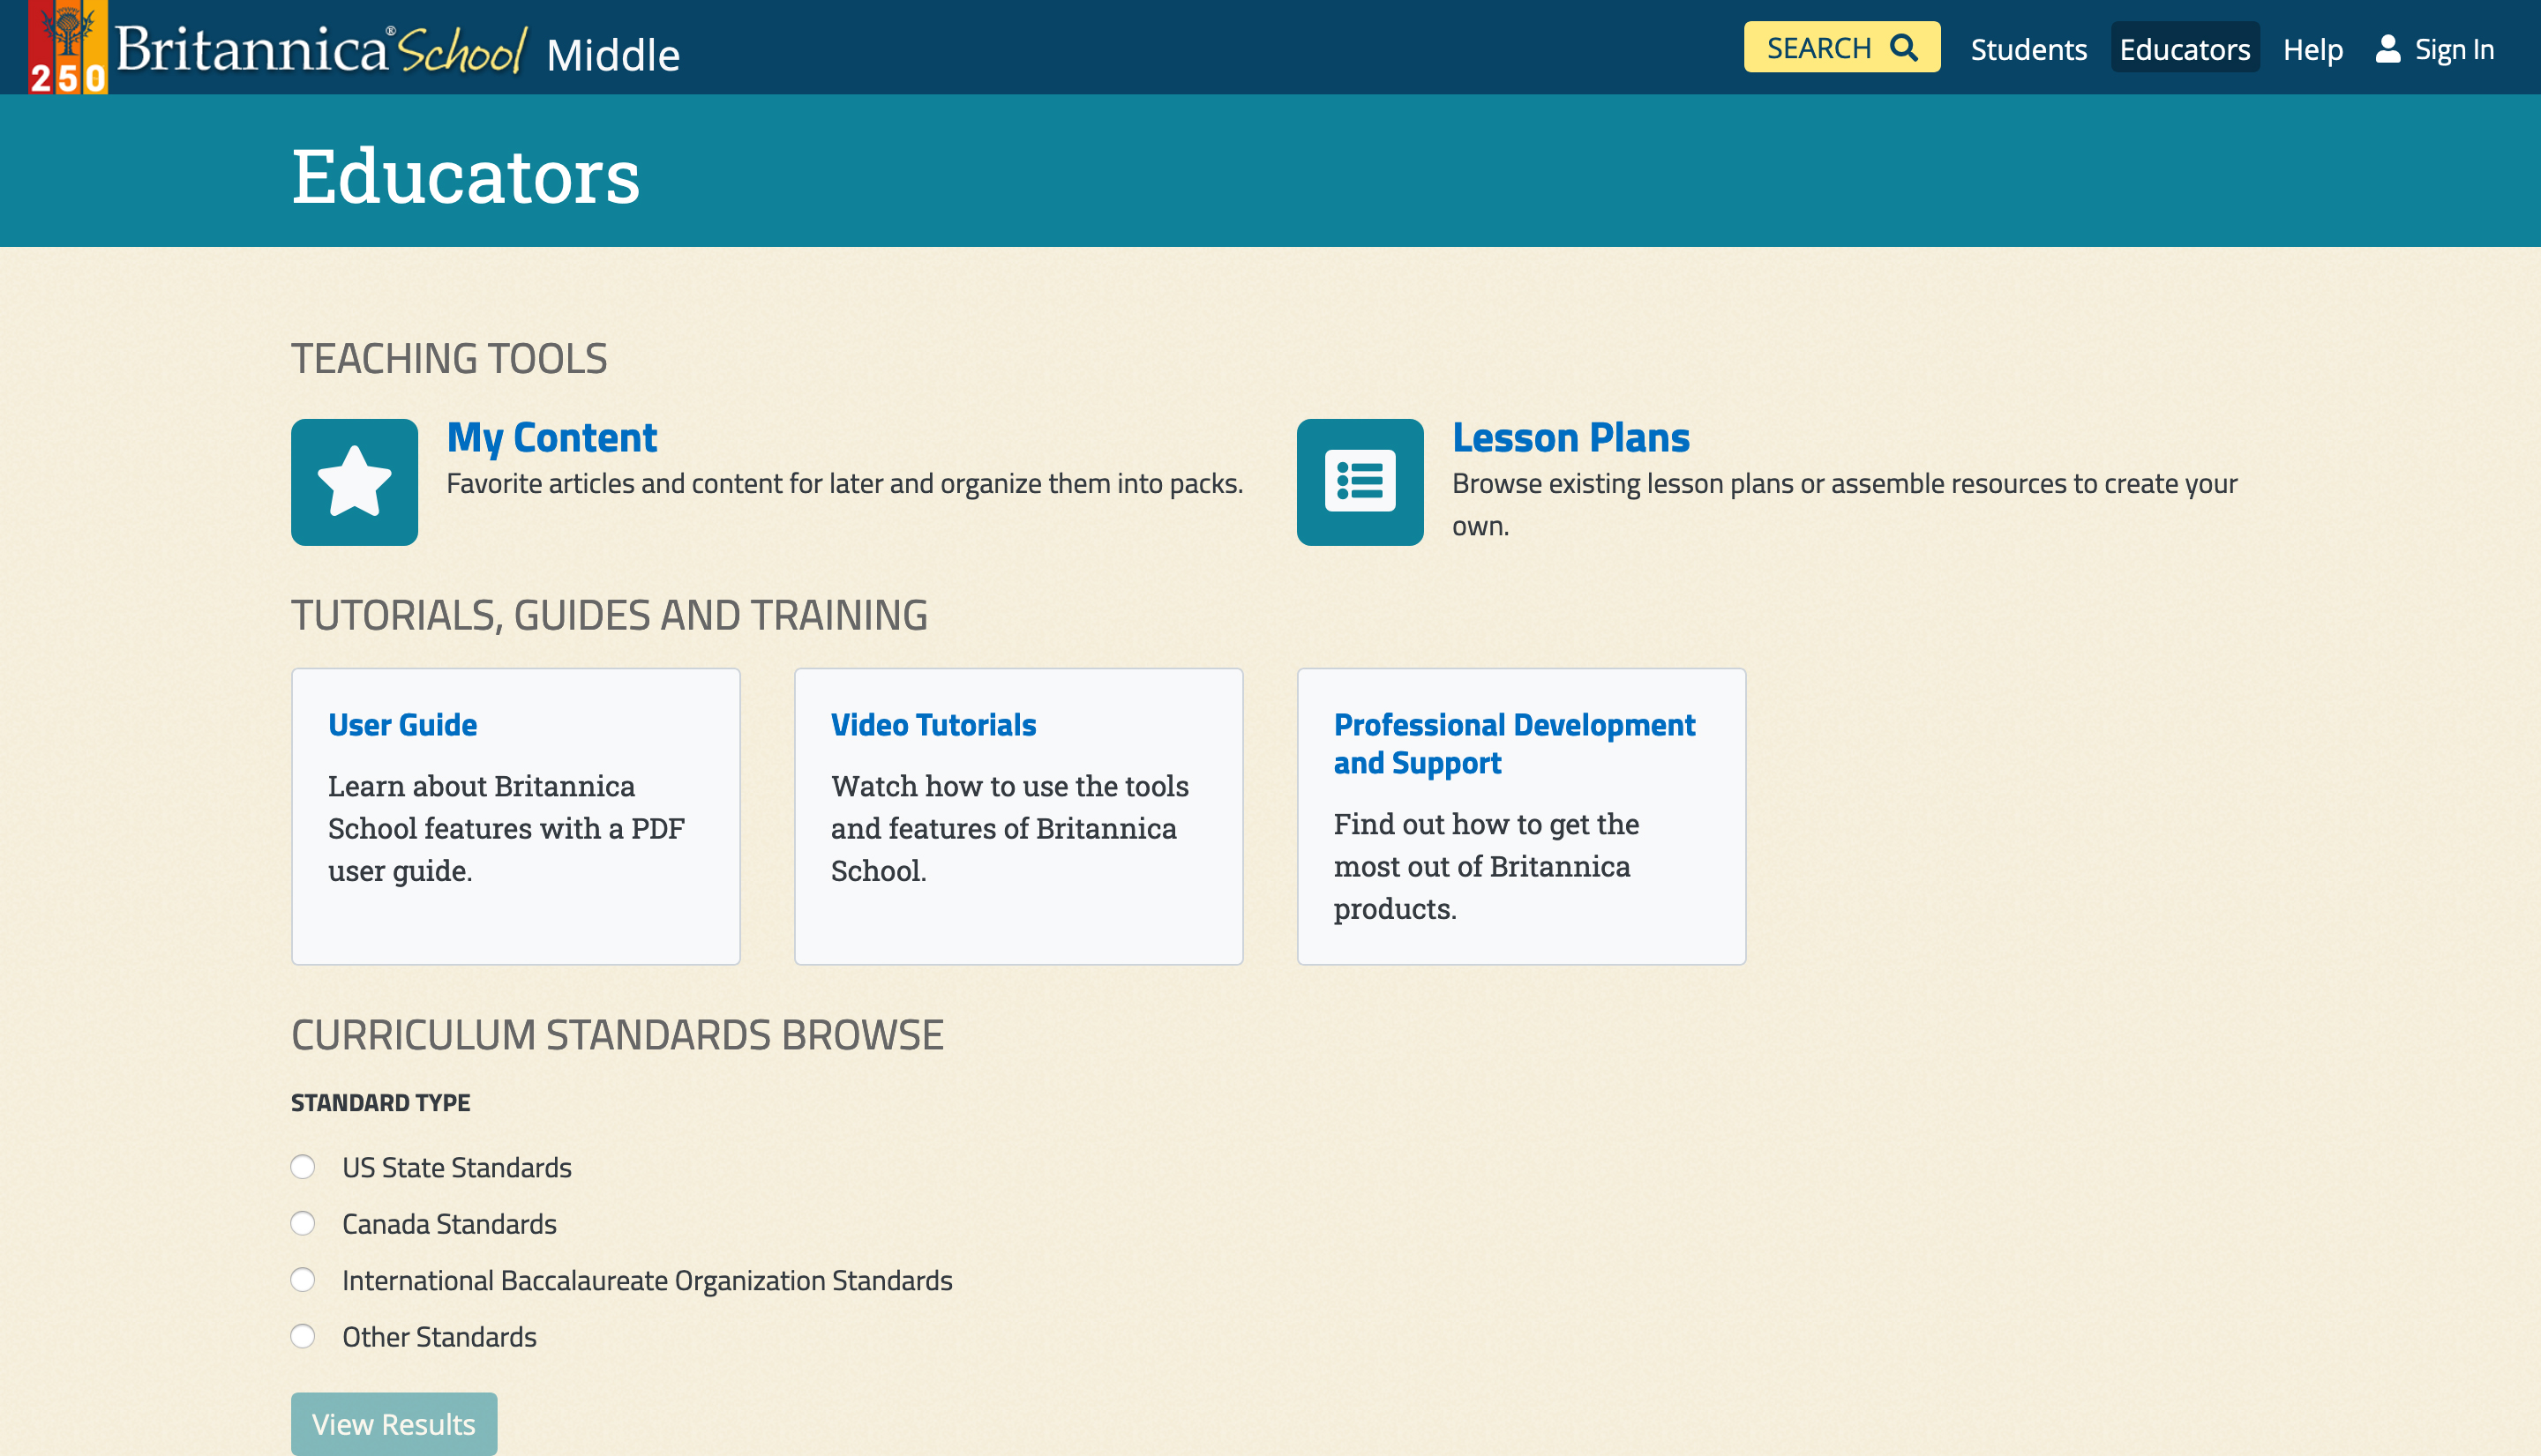
Task: Open the Video Tutorials link
Action: [933, 725]
